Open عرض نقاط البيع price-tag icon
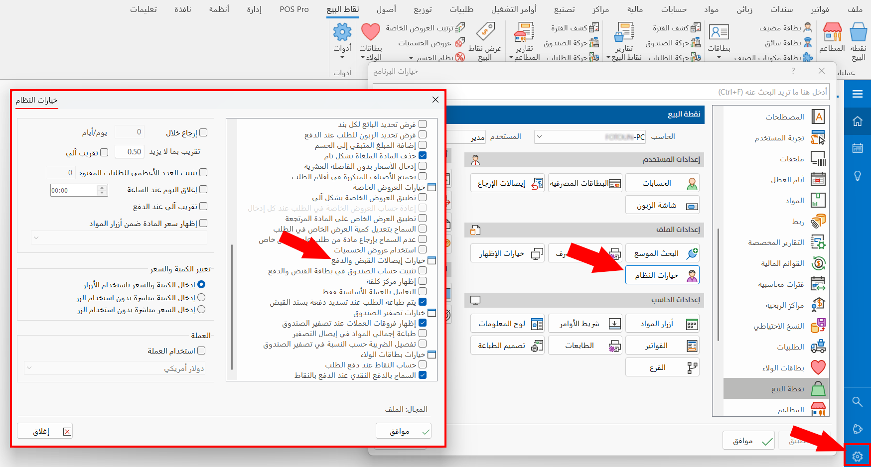This screenshot has height=467, width=871. click(x=485, y=41)
